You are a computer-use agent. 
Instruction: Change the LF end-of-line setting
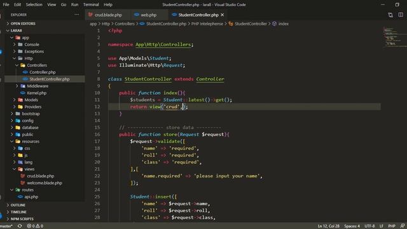[x=382, y=226]
